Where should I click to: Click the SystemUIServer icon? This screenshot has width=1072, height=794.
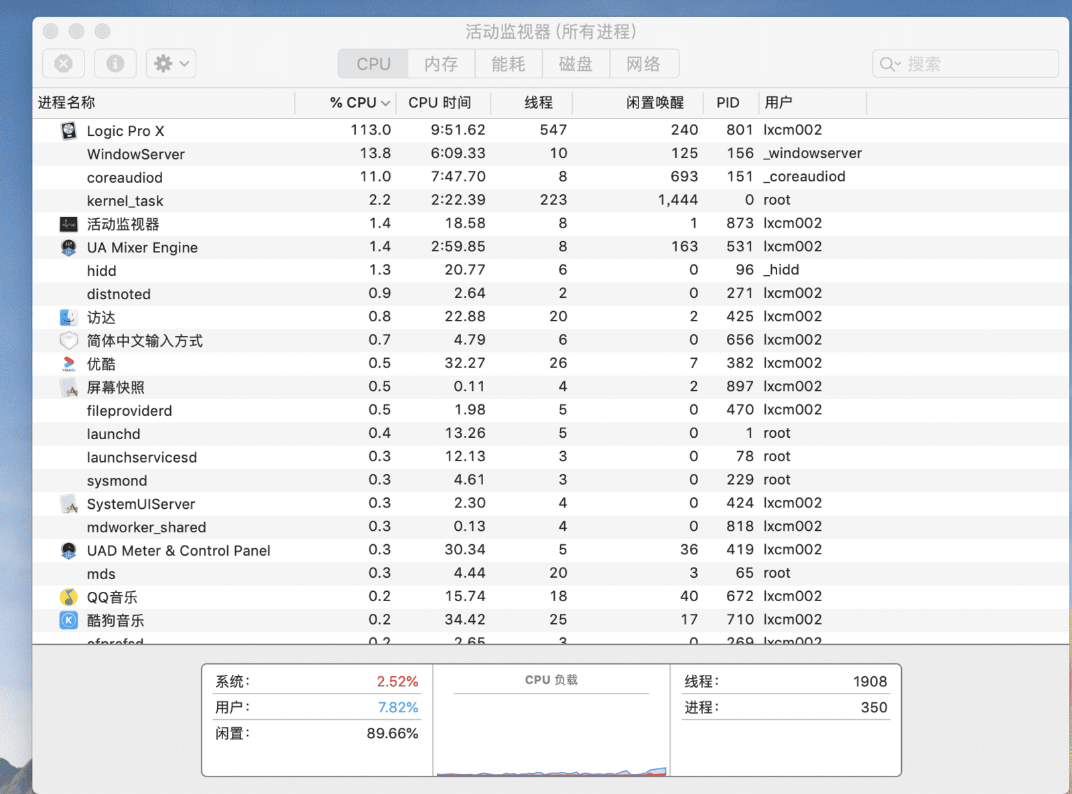tap(68, 504)
